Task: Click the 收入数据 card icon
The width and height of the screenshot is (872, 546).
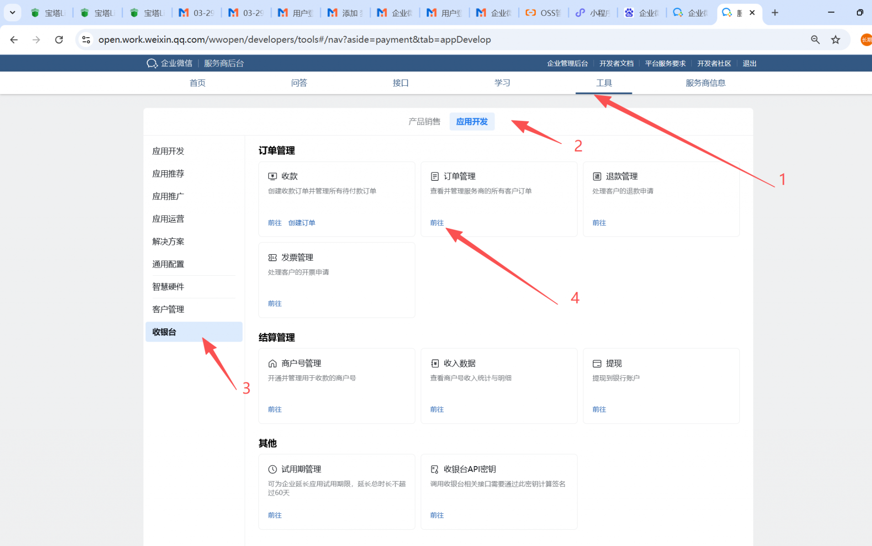Action: [x=435, y=363]
